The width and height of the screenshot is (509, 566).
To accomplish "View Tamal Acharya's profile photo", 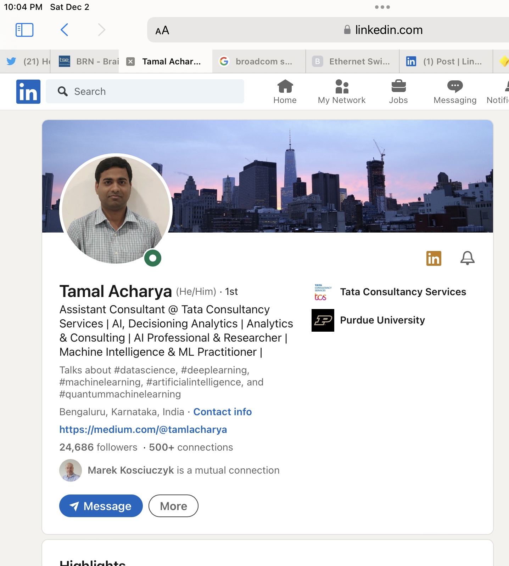I will click(116, 209).
